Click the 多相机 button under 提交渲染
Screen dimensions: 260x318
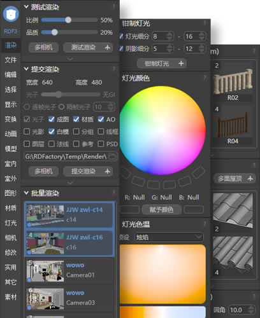point(43,171)
